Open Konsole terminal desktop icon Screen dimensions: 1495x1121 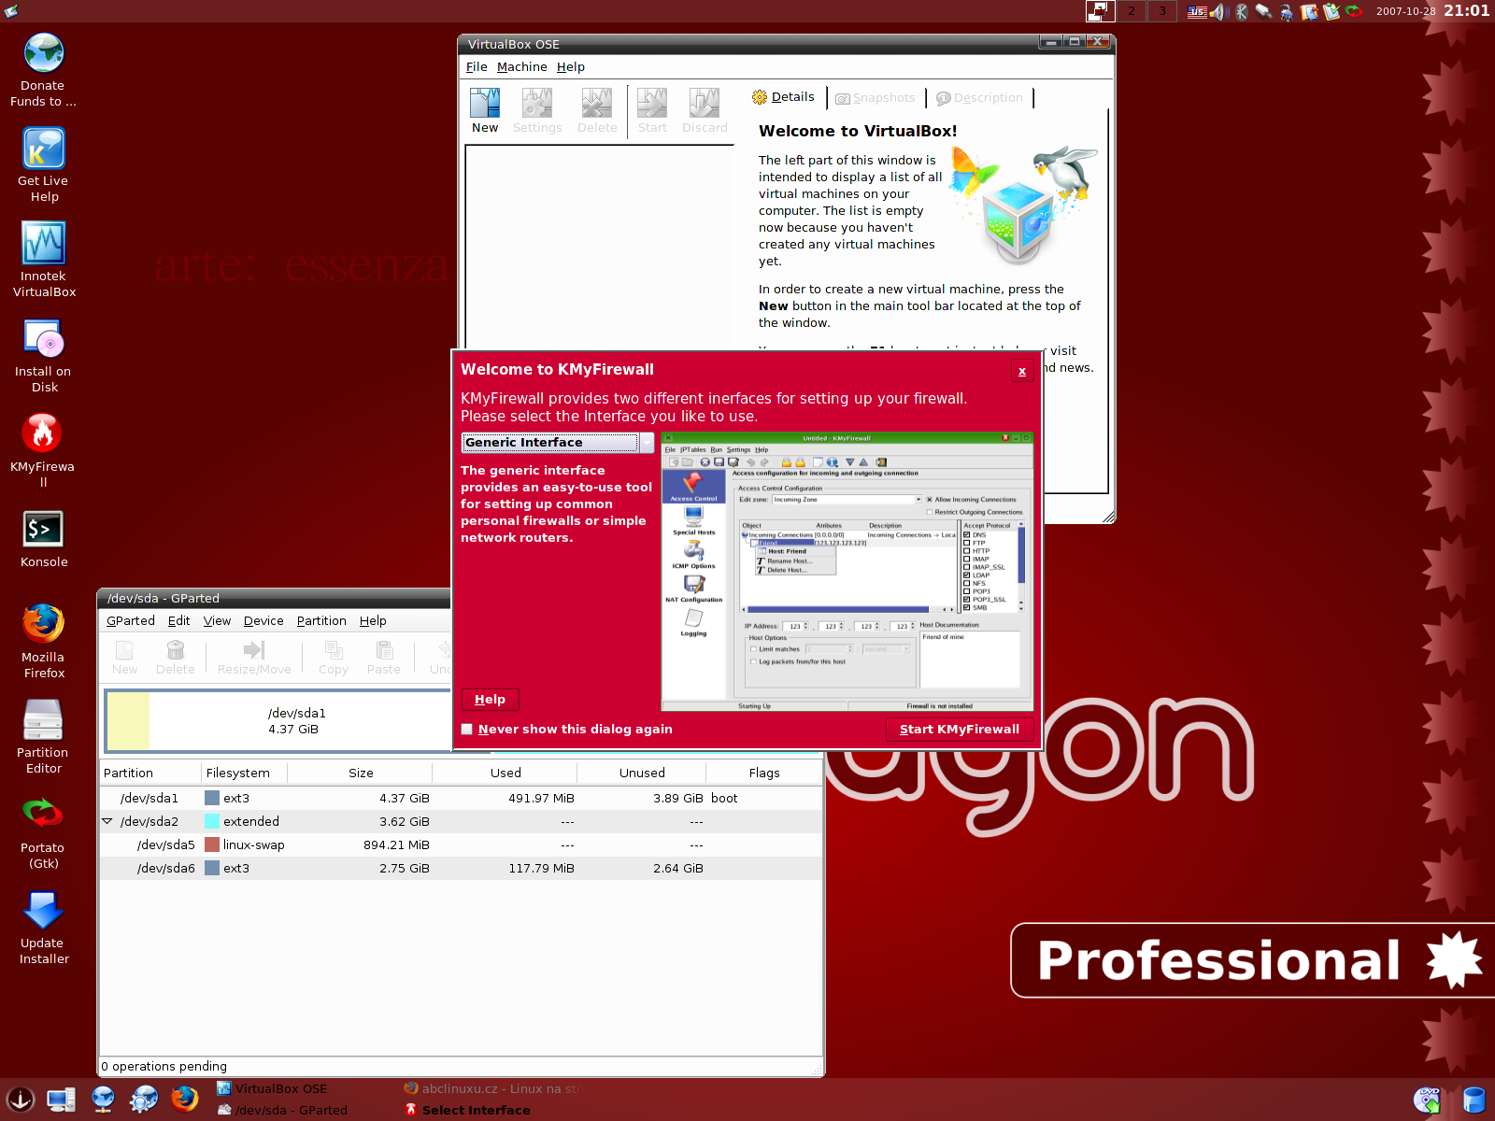pyautogui.click(x=44, y=540)
